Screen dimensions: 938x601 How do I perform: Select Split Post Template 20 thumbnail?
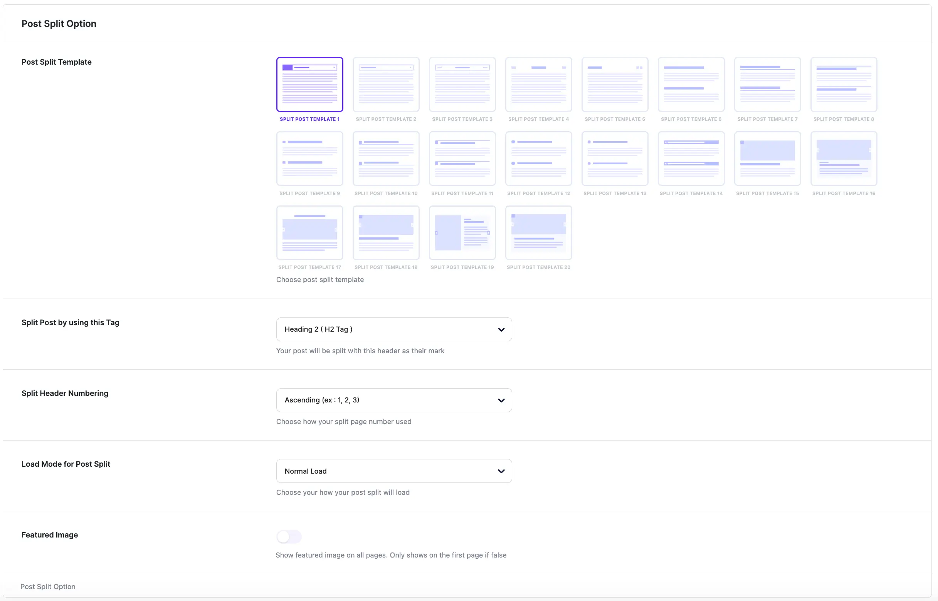(538, 233)
